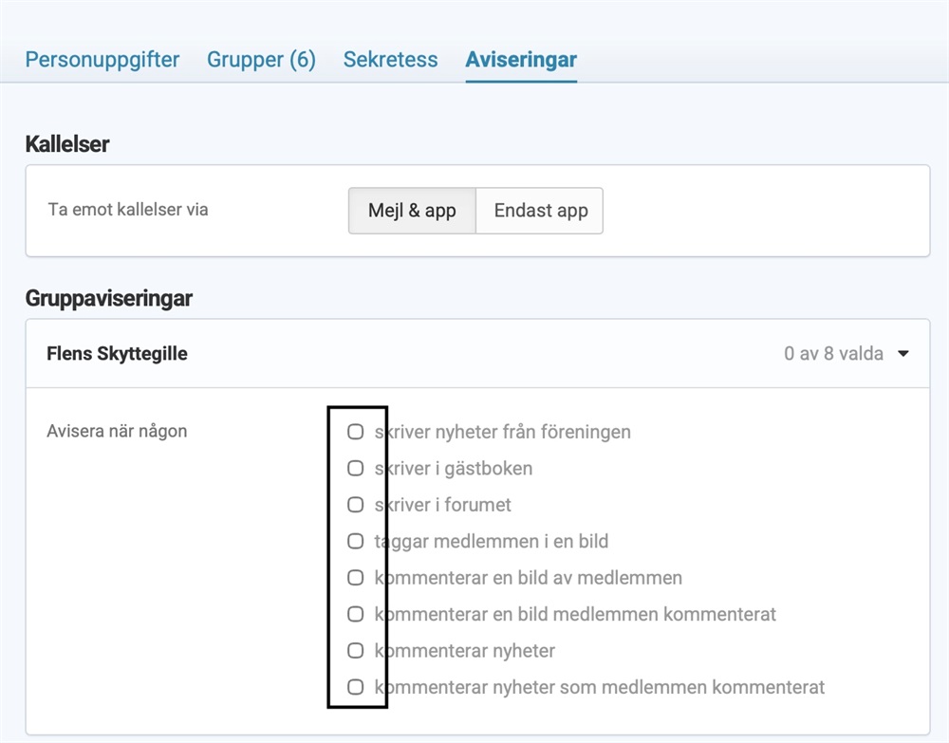Open the Sekretess tab

tap(390, 59)
